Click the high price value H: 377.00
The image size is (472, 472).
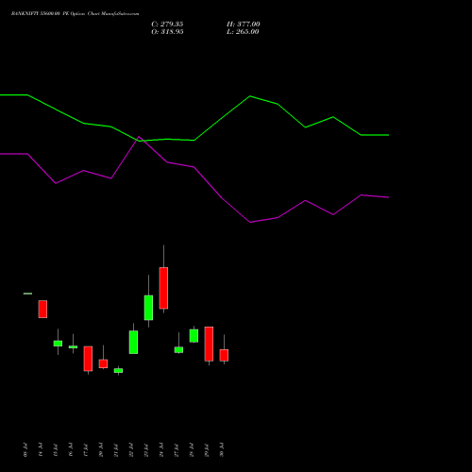point(244,25)
